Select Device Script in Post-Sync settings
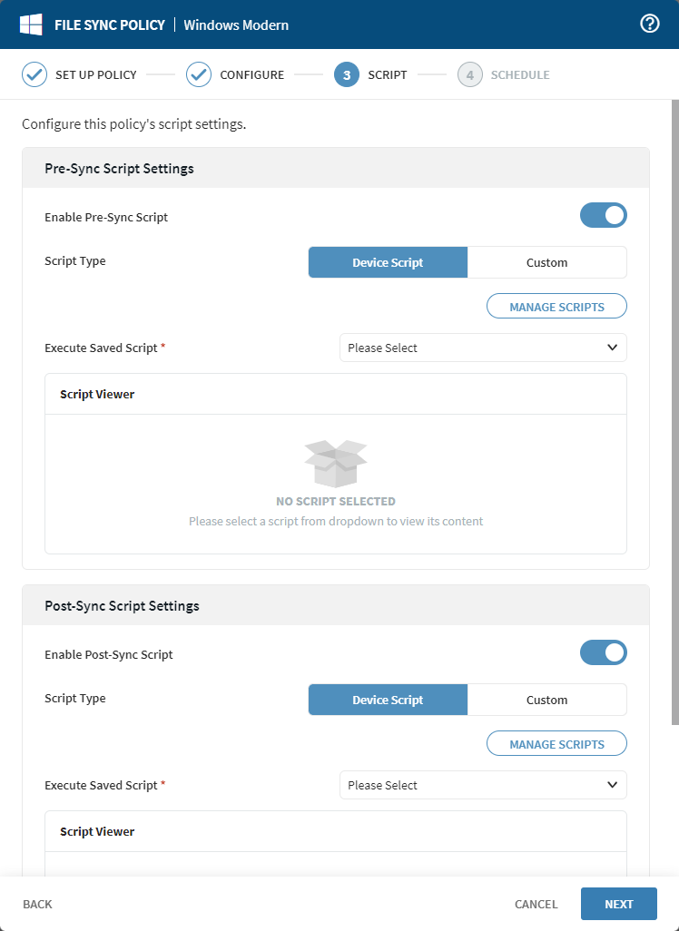This screenshot has width=679, height=931. [388, 700]
